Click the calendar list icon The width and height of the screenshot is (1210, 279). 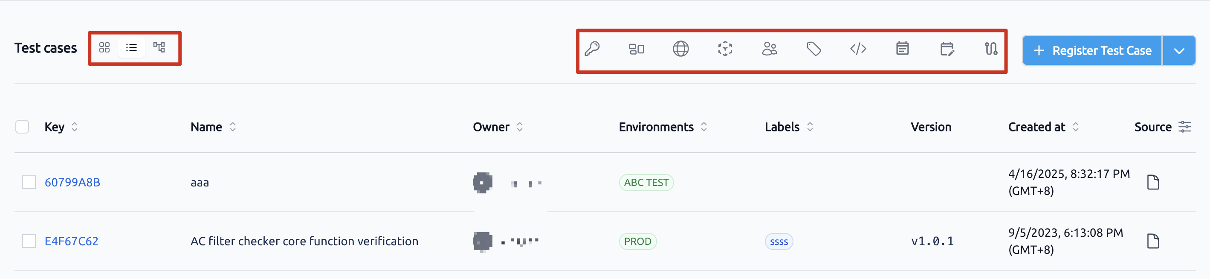point(902,49)
